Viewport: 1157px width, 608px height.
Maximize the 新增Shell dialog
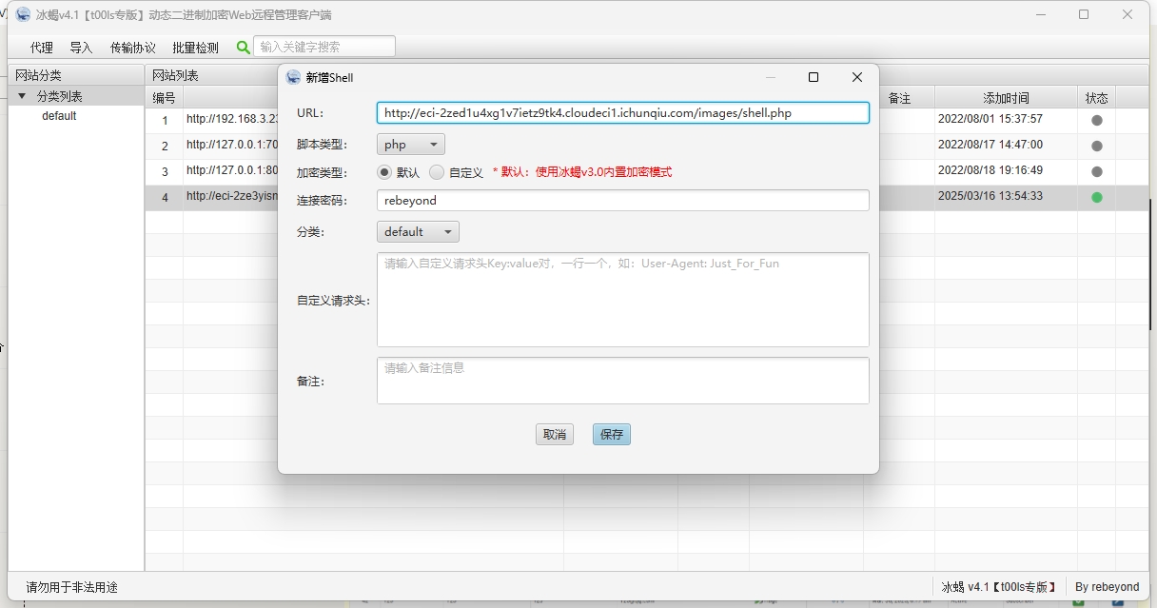click(x=814, y=77)
